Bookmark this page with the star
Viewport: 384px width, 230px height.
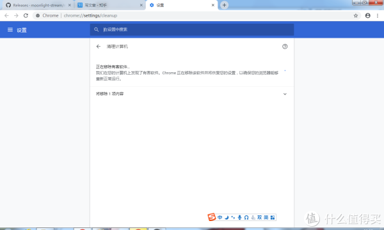(x=356, y=15)
